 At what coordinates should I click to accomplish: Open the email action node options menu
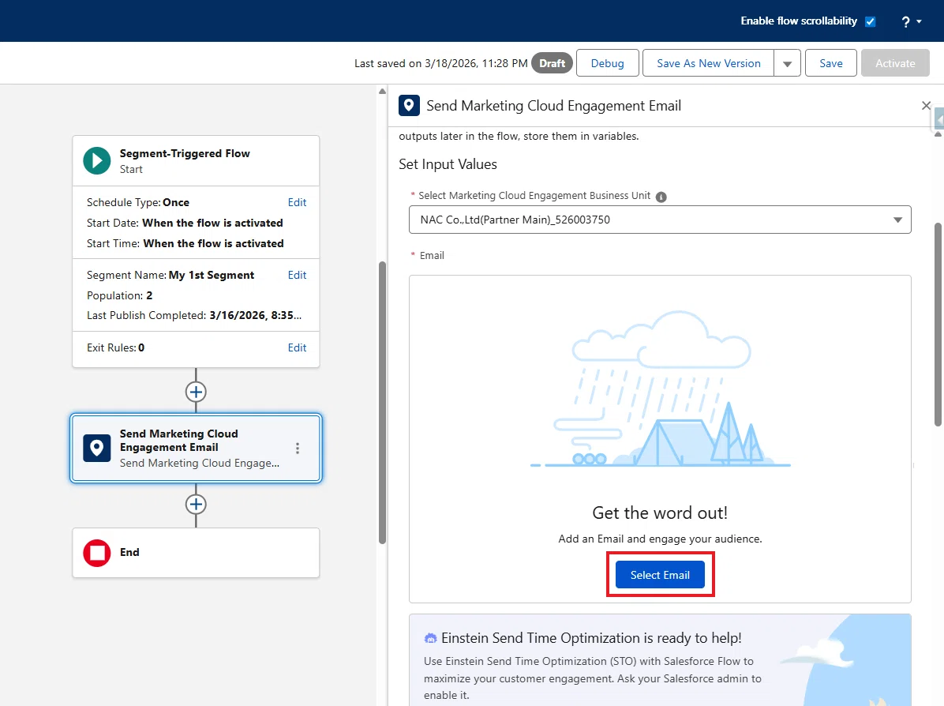[297, 449]
